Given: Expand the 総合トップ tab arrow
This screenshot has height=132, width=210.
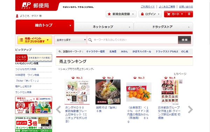Looking at the screenshot, I should (x=70, y=25).
